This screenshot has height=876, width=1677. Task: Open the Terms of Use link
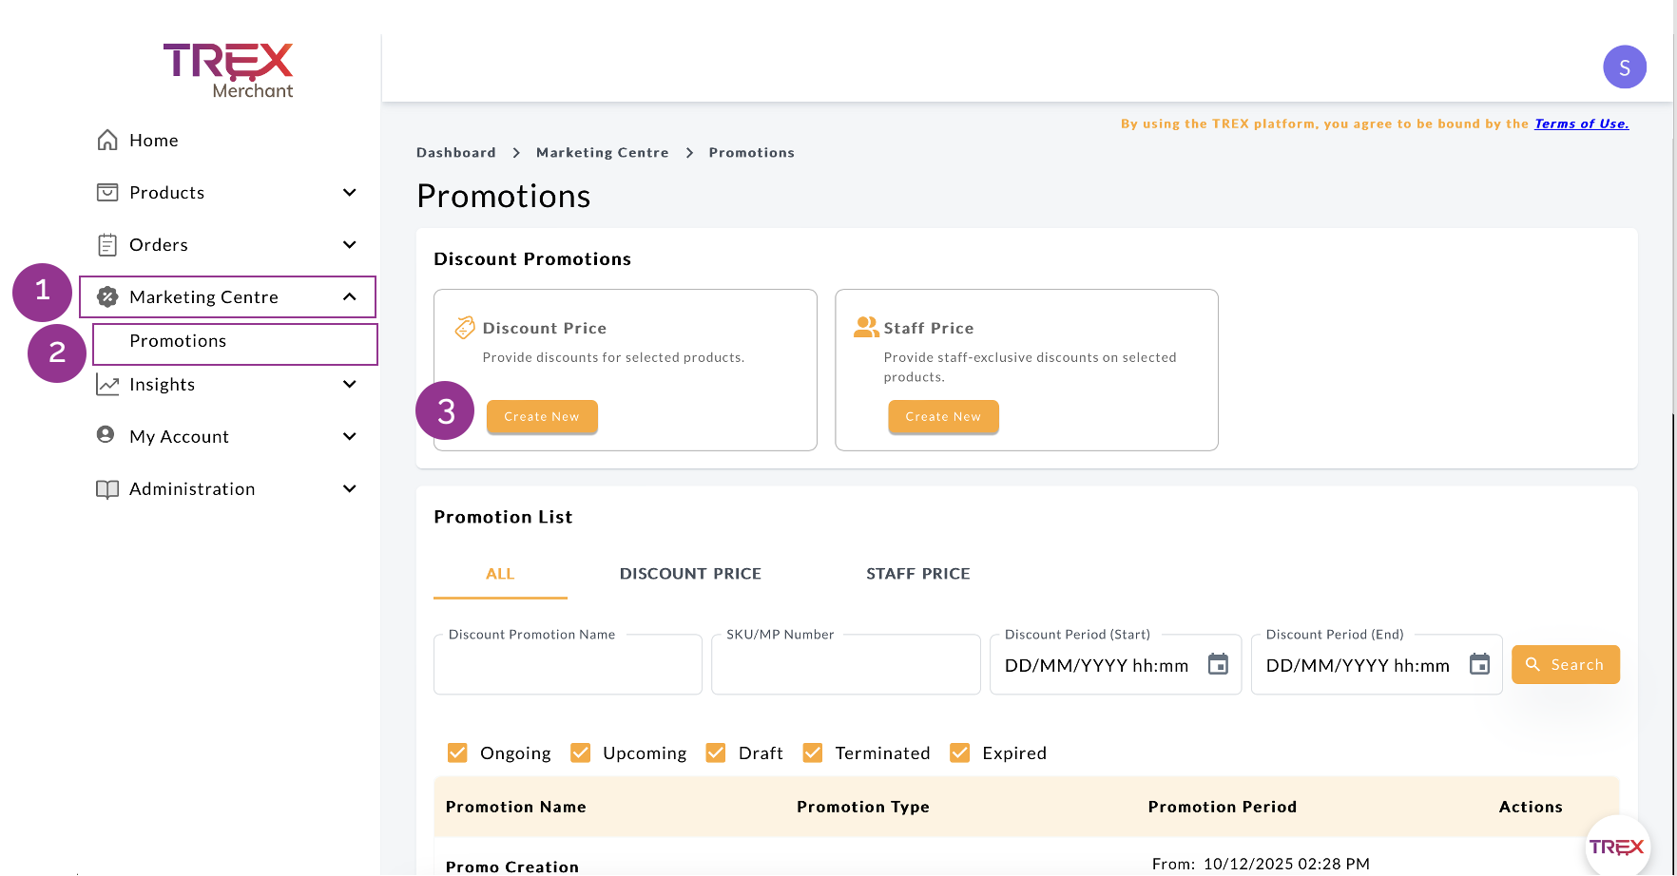(x=1581, y=124)
